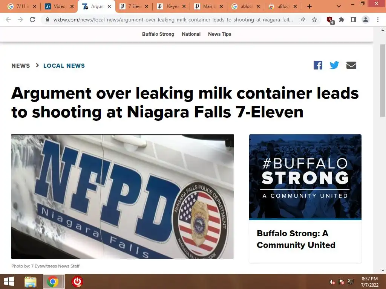Email article using envelope icon

tap(351, 65)
